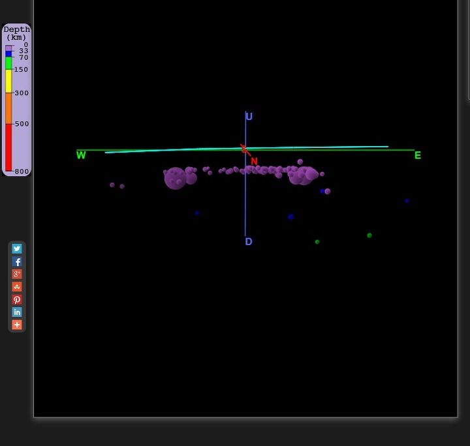This screenshot has width=470, height=446.
Task: Click the orange 300-500 km depth swatch
Action: click(x=8, y=108)
